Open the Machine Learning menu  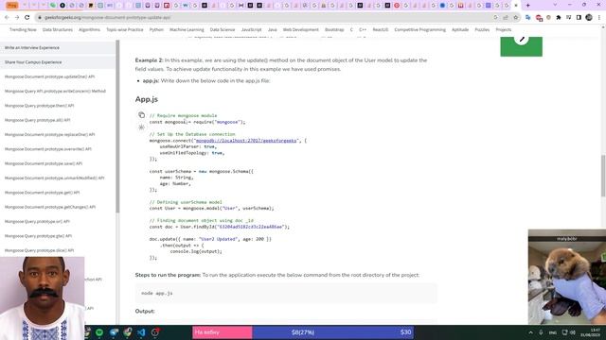(187, 29)
